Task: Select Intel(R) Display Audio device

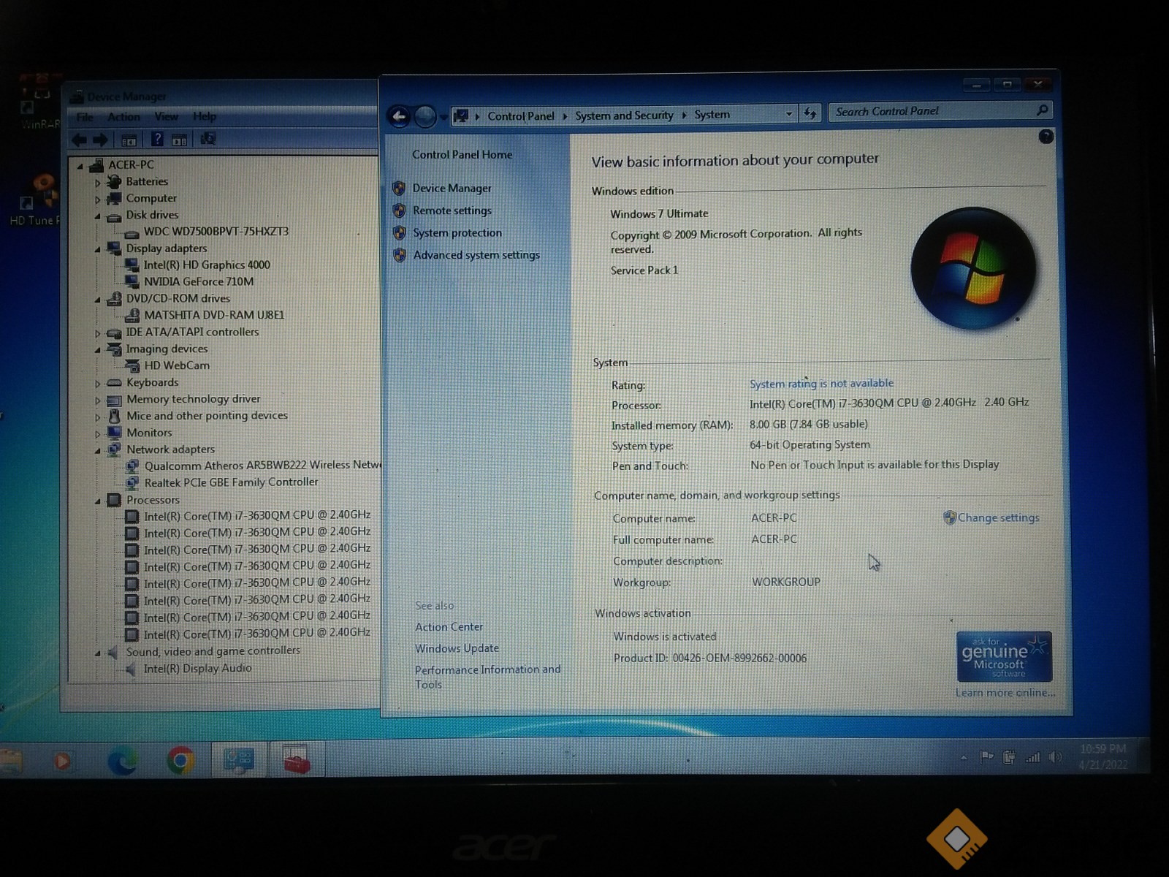Action: pyautogui.click(x=197, y=669)
